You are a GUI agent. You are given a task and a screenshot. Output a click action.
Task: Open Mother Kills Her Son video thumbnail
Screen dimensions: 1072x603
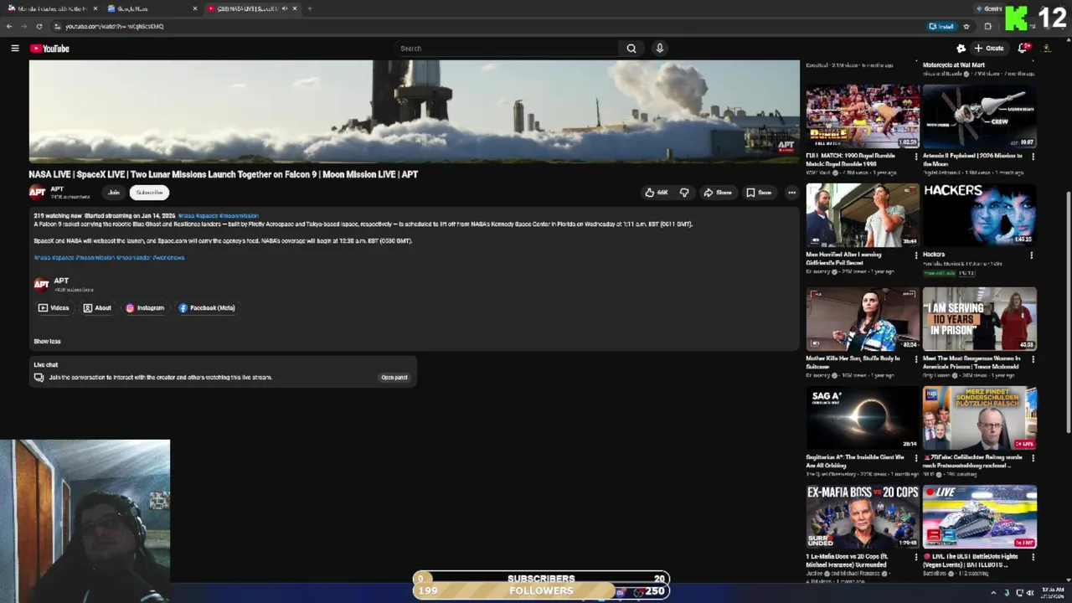[863, 318]
